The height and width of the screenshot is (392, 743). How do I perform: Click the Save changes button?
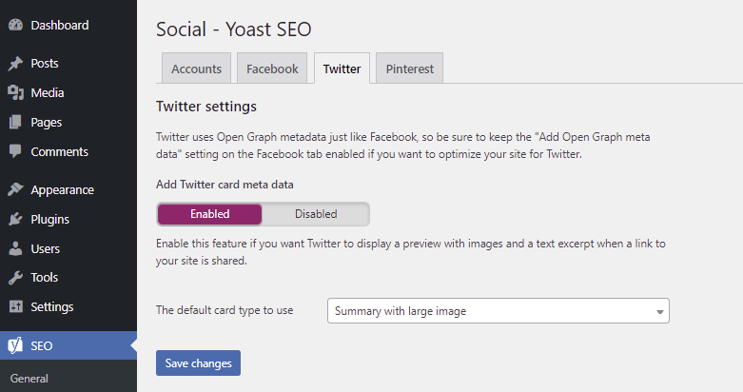[x=198, y=363]
